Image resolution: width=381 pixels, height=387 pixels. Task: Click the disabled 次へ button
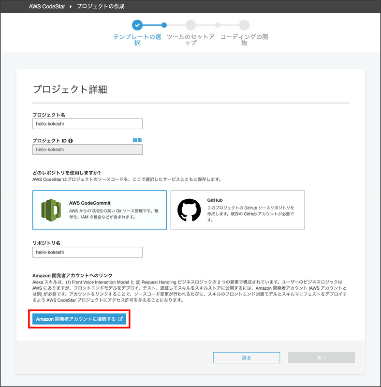click(321, 357)
